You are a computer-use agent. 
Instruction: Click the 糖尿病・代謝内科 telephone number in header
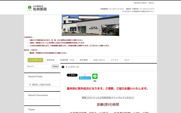(x=147, y=9)
